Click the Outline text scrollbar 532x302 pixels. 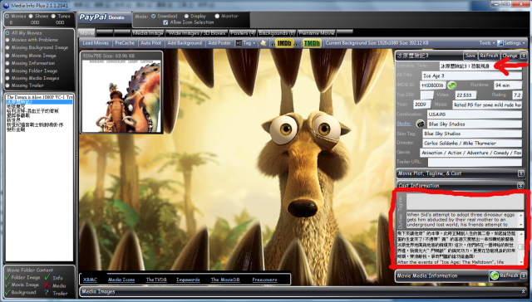pos(521,220)
